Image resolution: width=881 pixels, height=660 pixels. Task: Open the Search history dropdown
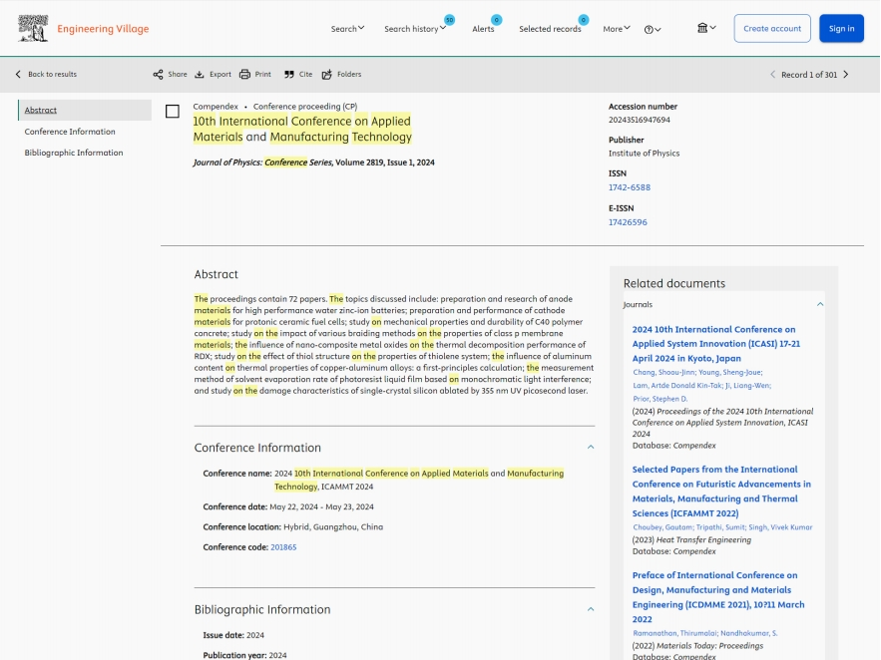click(415, 29)
